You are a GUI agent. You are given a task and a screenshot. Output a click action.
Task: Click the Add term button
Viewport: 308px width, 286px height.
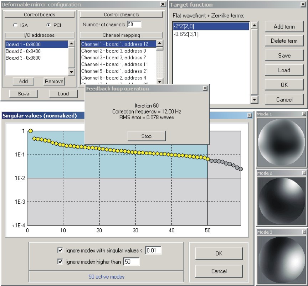tap(284, 27)
